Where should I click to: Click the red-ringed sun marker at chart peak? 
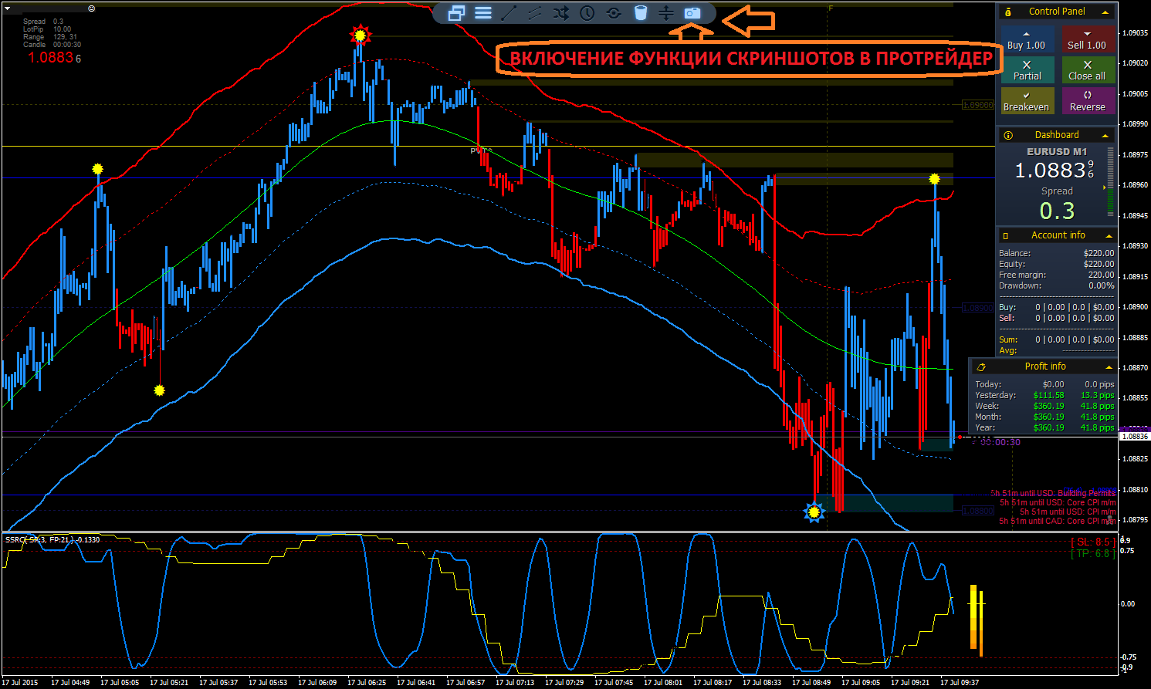coord(360,35)
